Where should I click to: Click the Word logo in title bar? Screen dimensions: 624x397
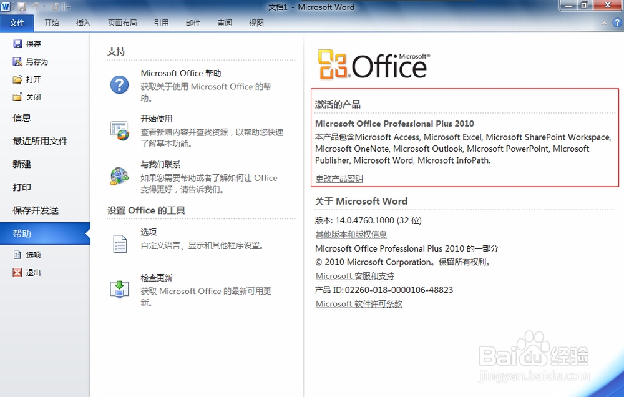[6, 7]
